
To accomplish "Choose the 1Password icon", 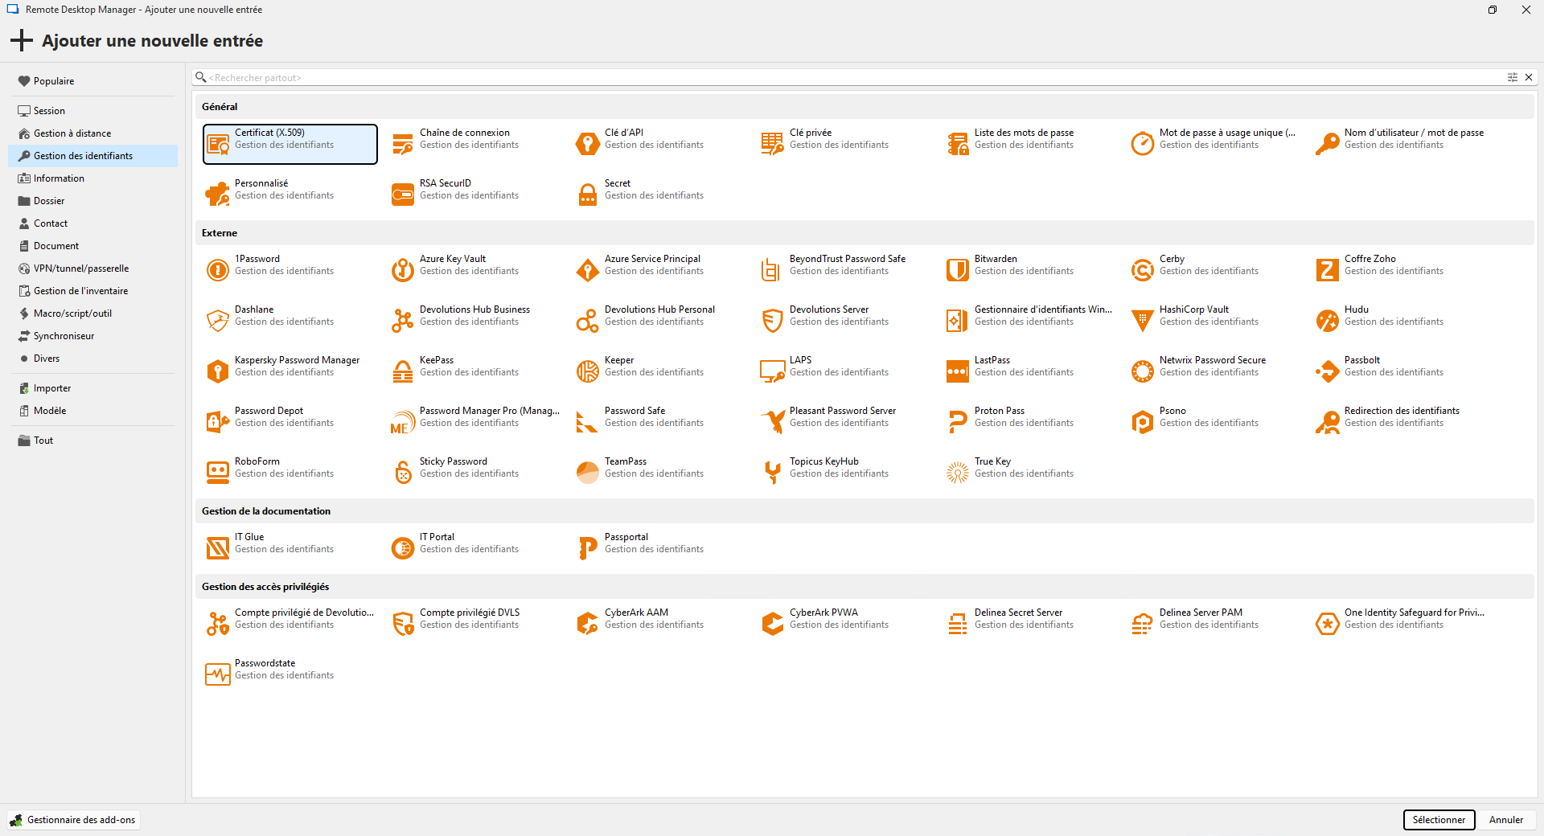I will (218, 270).
